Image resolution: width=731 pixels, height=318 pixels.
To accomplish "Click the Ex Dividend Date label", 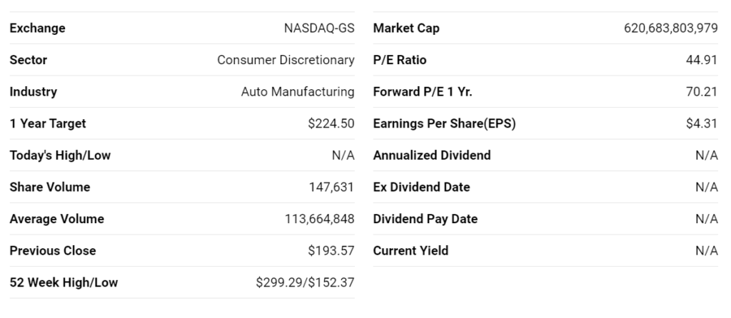I will (x=421, y=187).
